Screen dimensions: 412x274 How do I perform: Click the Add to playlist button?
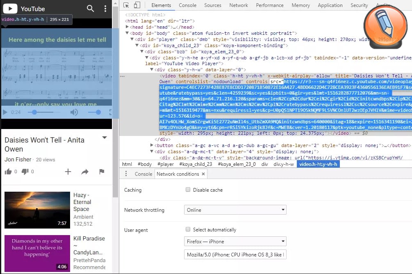tap(68, 172)
